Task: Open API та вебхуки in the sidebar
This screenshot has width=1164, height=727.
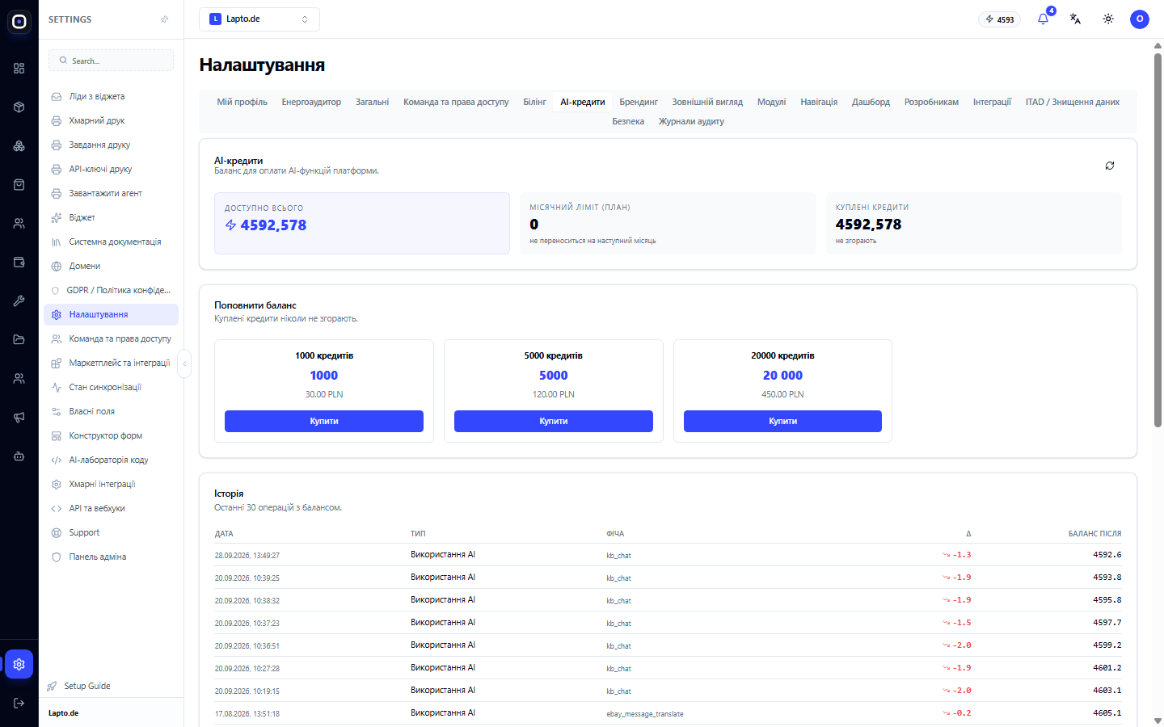Action: [112, 508]
